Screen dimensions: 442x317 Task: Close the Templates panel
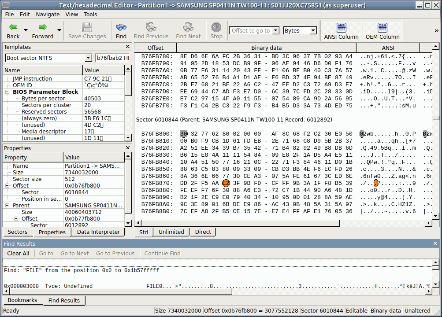click(128, 47)
